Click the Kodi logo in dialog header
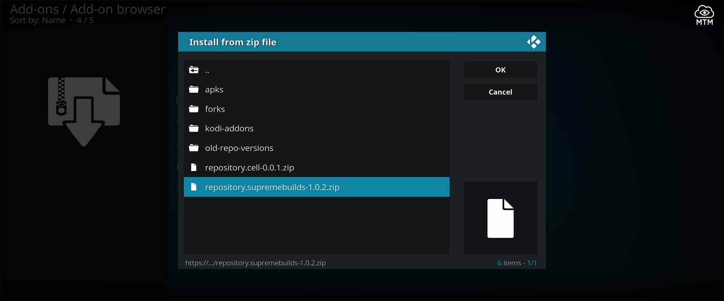The height and width of the screenshot is (301, 724). coord(534,42)
